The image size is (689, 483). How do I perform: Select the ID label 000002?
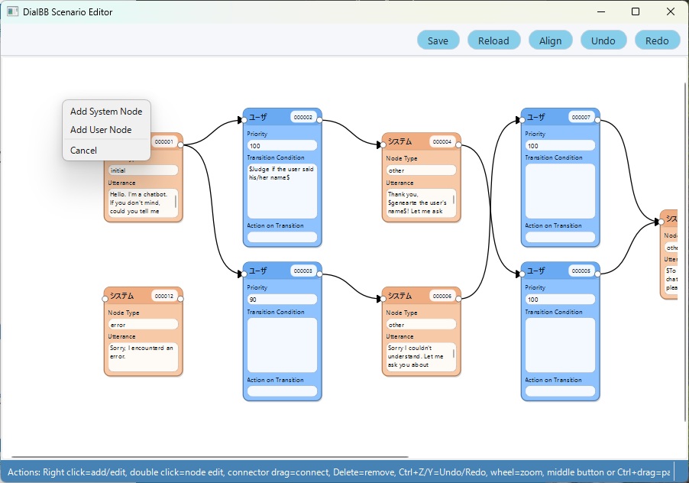click(x=303, y=118)
